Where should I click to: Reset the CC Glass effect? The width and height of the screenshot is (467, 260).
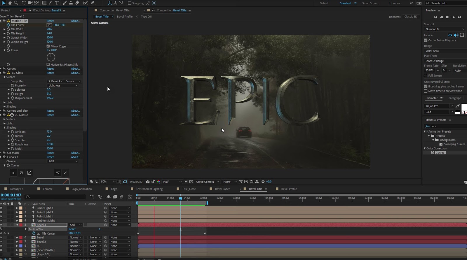50,73
